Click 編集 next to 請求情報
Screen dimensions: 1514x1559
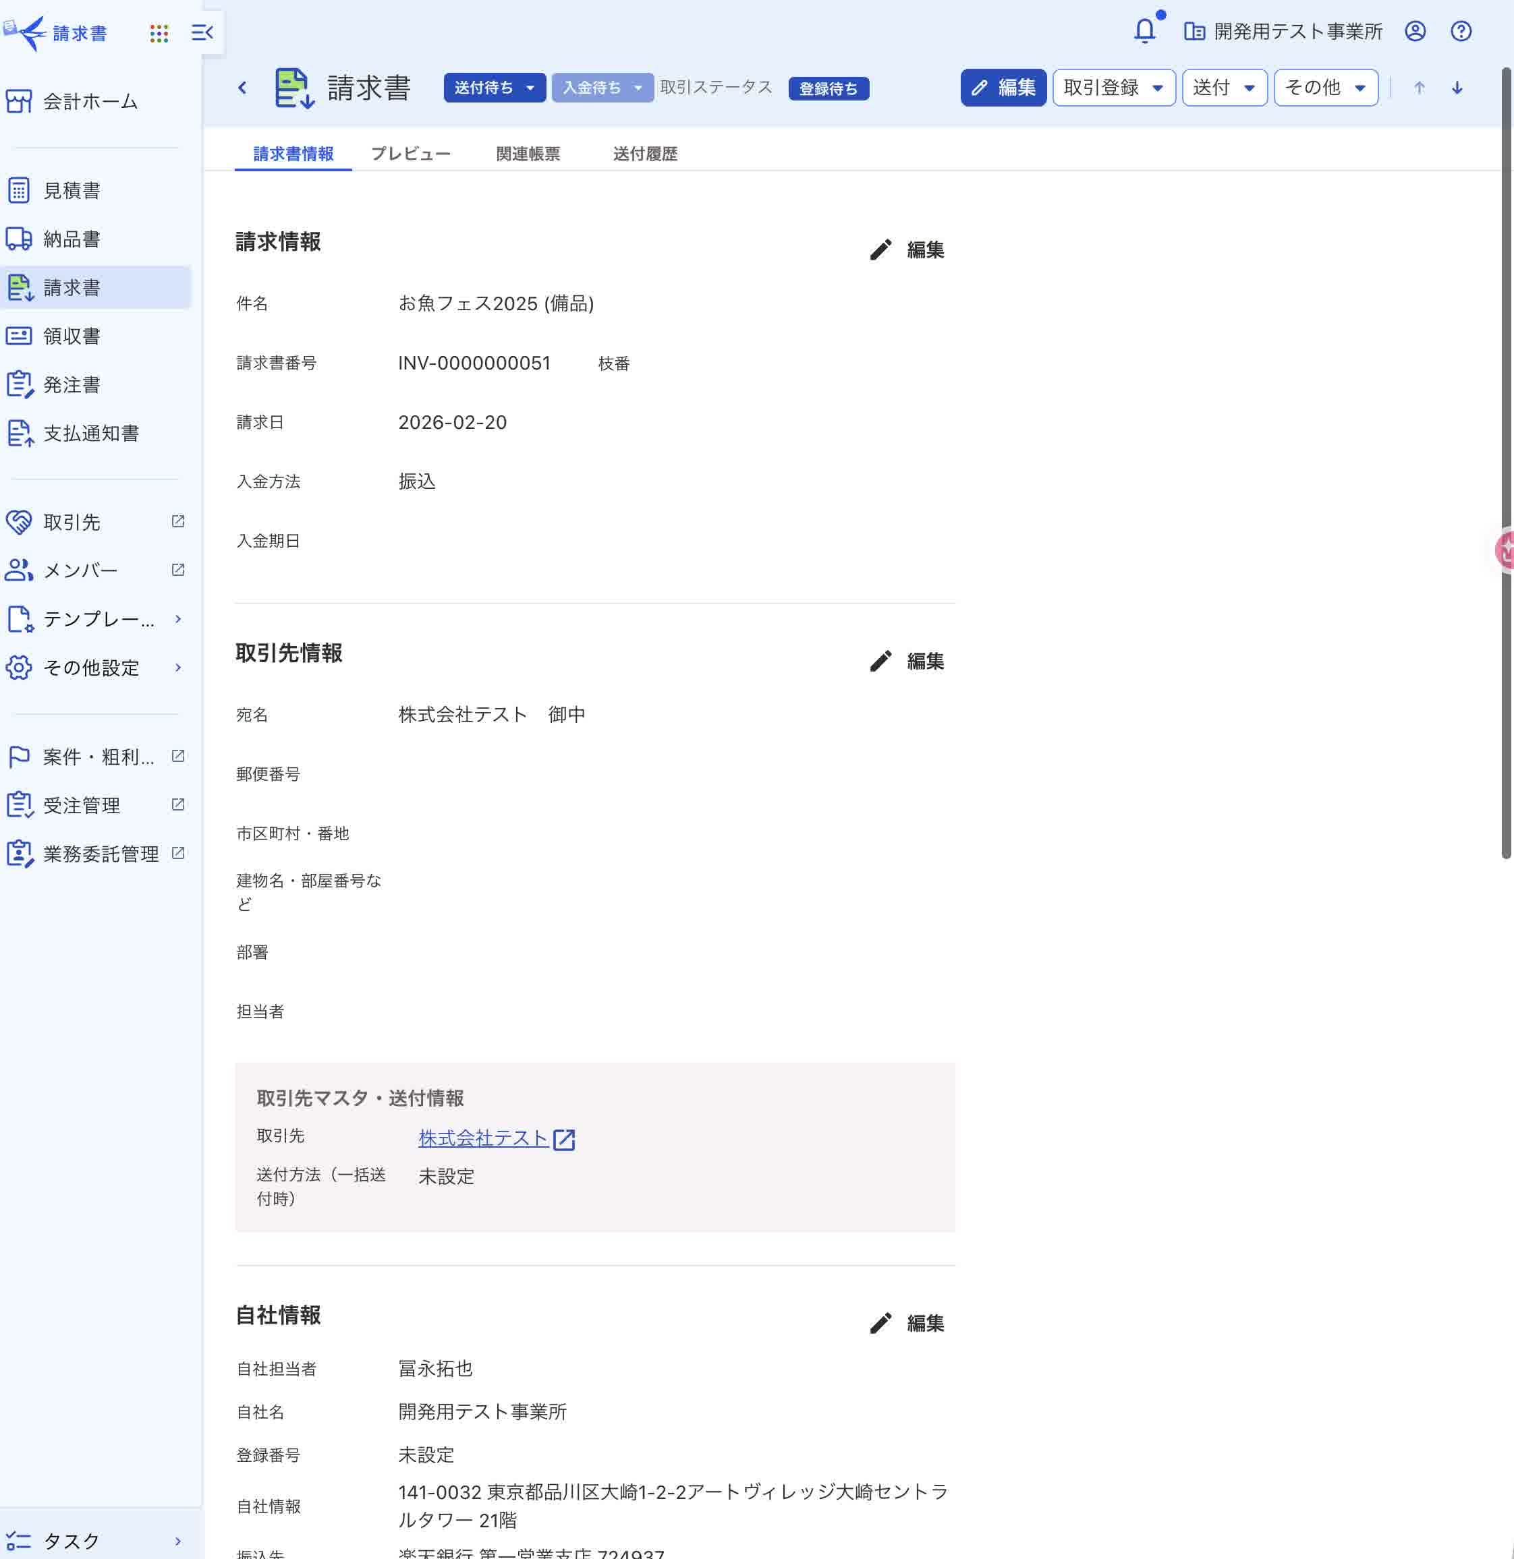pos(908,249)
